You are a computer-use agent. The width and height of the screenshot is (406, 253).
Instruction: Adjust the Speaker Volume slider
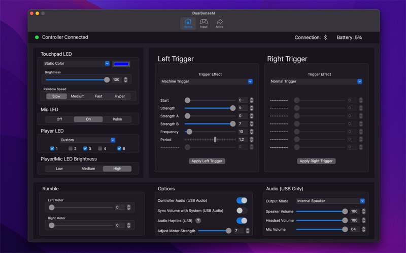[322, 212]
